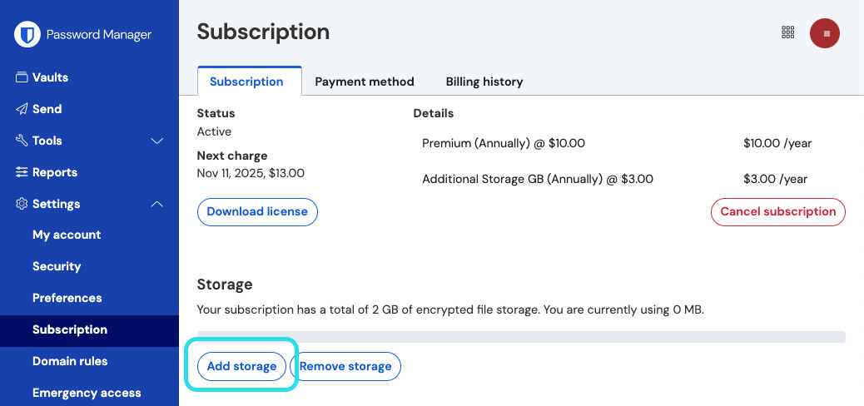Open the Vaults icon in sidebar

coord(22,77)
